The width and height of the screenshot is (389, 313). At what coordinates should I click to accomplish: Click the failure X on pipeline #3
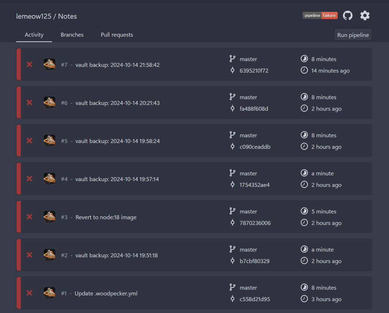point(29,217)
